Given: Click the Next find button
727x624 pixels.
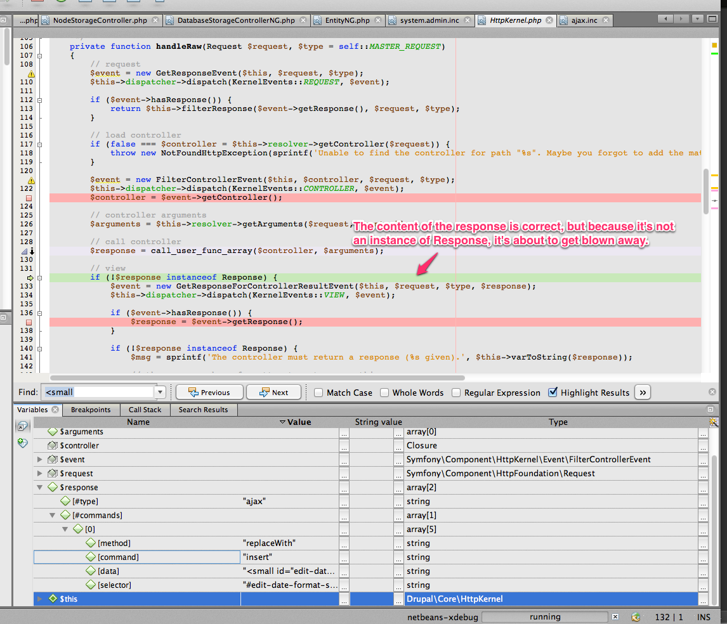Looking at the screenshot, I should click(273, 393).
